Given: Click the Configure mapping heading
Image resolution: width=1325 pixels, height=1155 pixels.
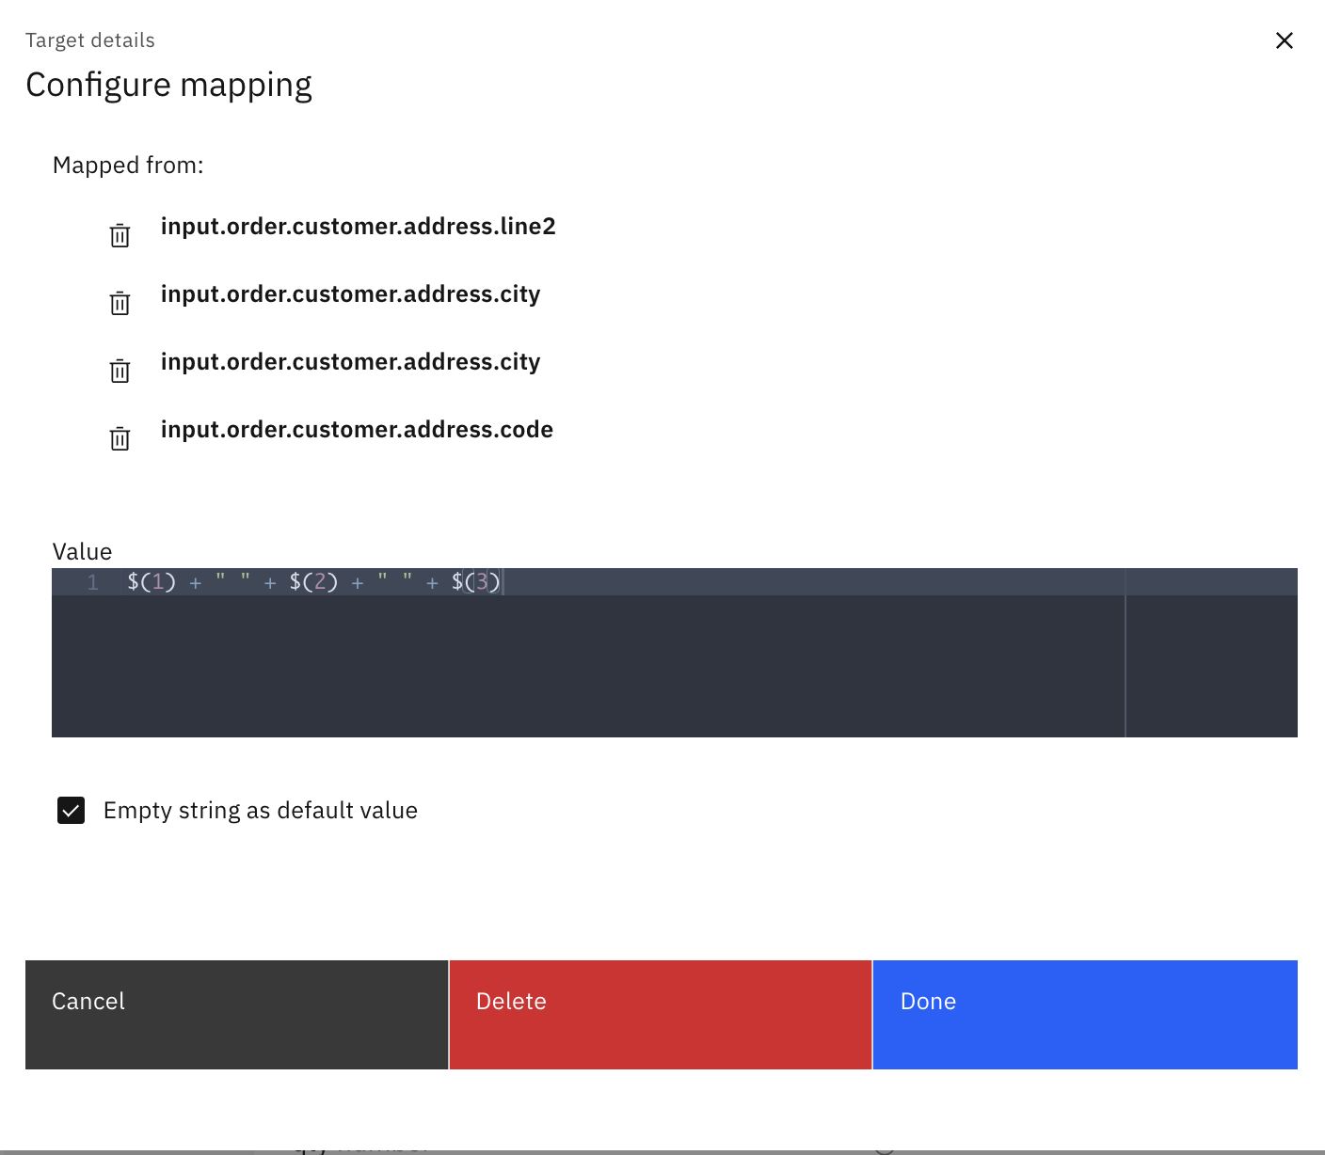Looking at the screenshot, I should point(168,85).
